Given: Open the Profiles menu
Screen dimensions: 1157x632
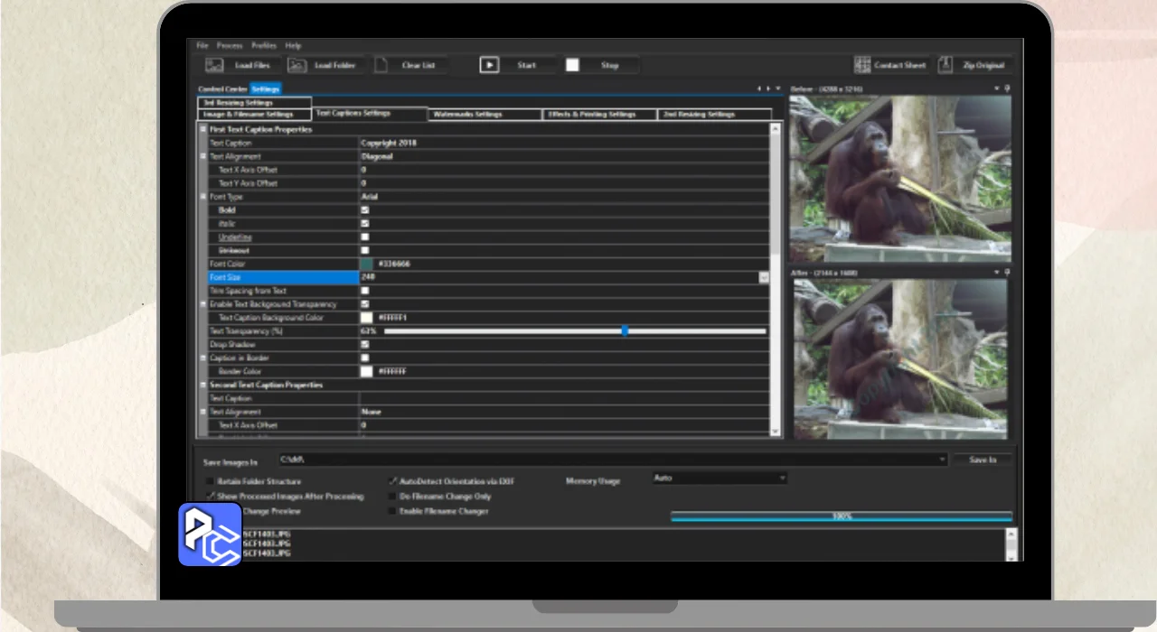Looking at the screenshot, I should pos(264,45).
